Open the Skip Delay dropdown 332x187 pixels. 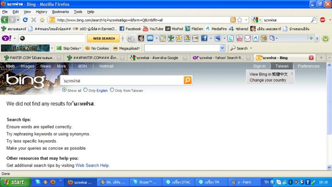(x=69, y=48)
